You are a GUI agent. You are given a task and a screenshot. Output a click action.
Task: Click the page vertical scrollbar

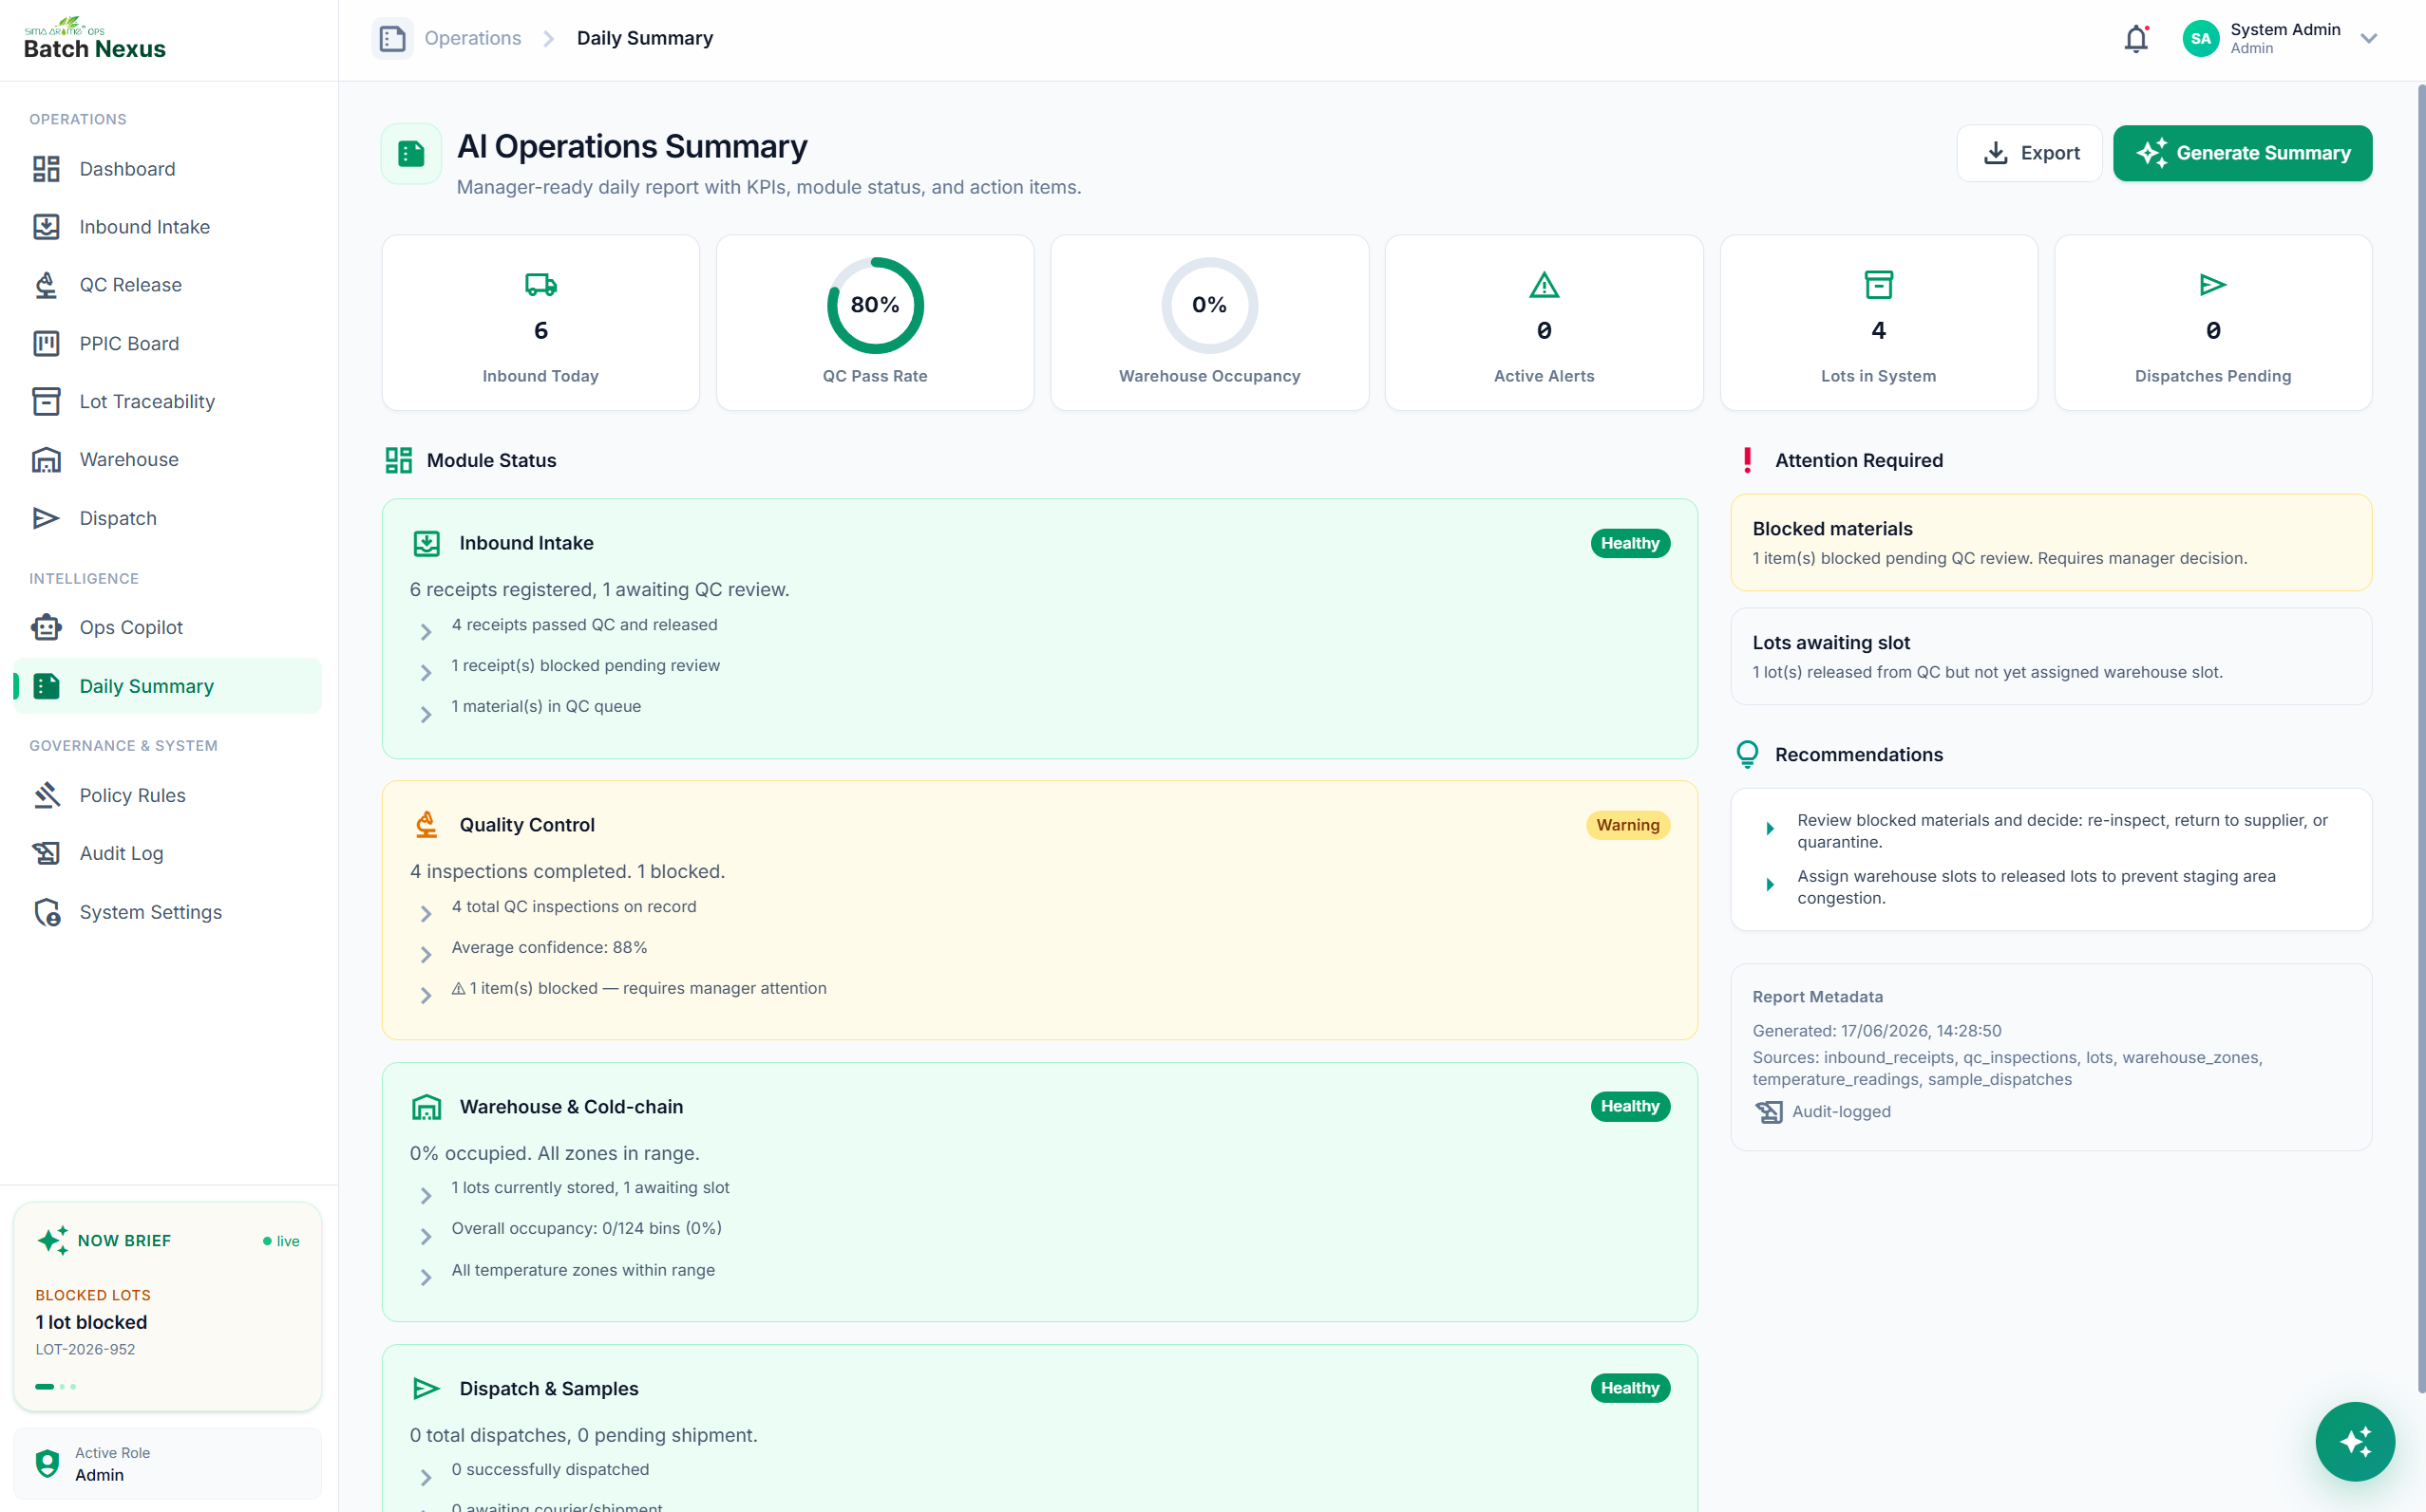[2420, 738]
